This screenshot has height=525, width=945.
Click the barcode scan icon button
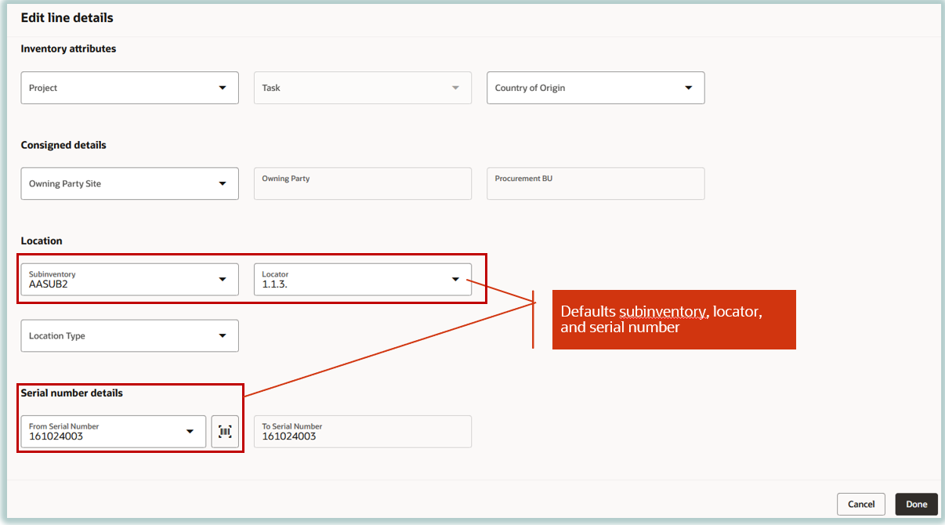[225, 432]
